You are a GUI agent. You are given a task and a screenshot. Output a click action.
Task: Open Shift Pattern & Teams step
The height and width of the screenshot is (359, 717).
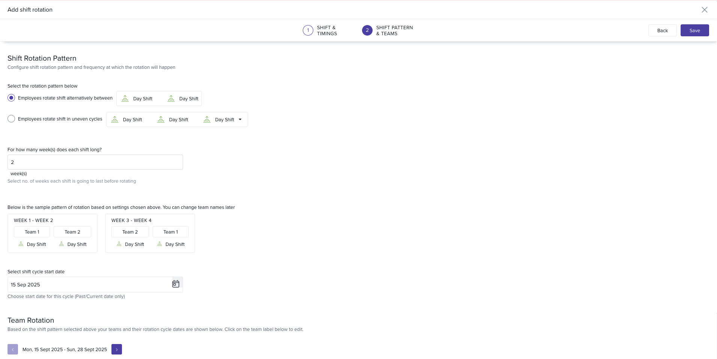tap(394, 30)
